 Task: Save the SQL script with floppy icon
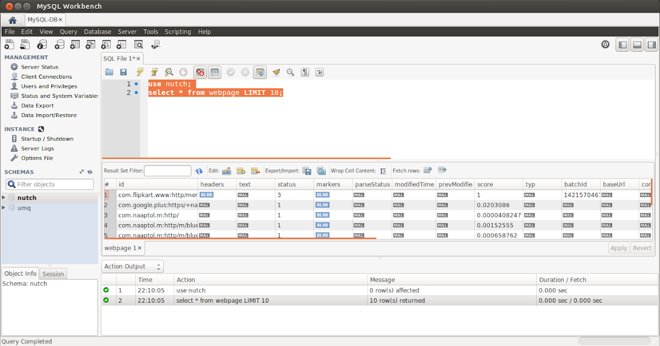pyautogui.click(x=124, y=72)
